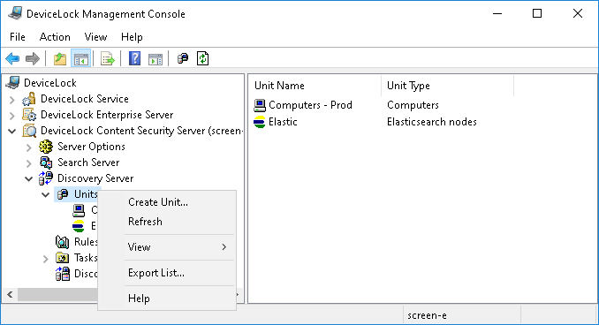Click the Export List toolbar icon
Image resolution: width=599 pixels, height=325 pixels.
click(108, 59)
